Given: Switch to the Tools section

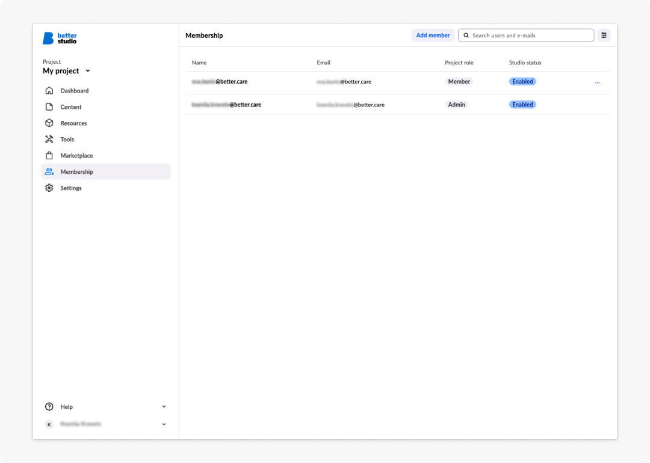Looking at the screenshot, I should click(x=67, y=139).
